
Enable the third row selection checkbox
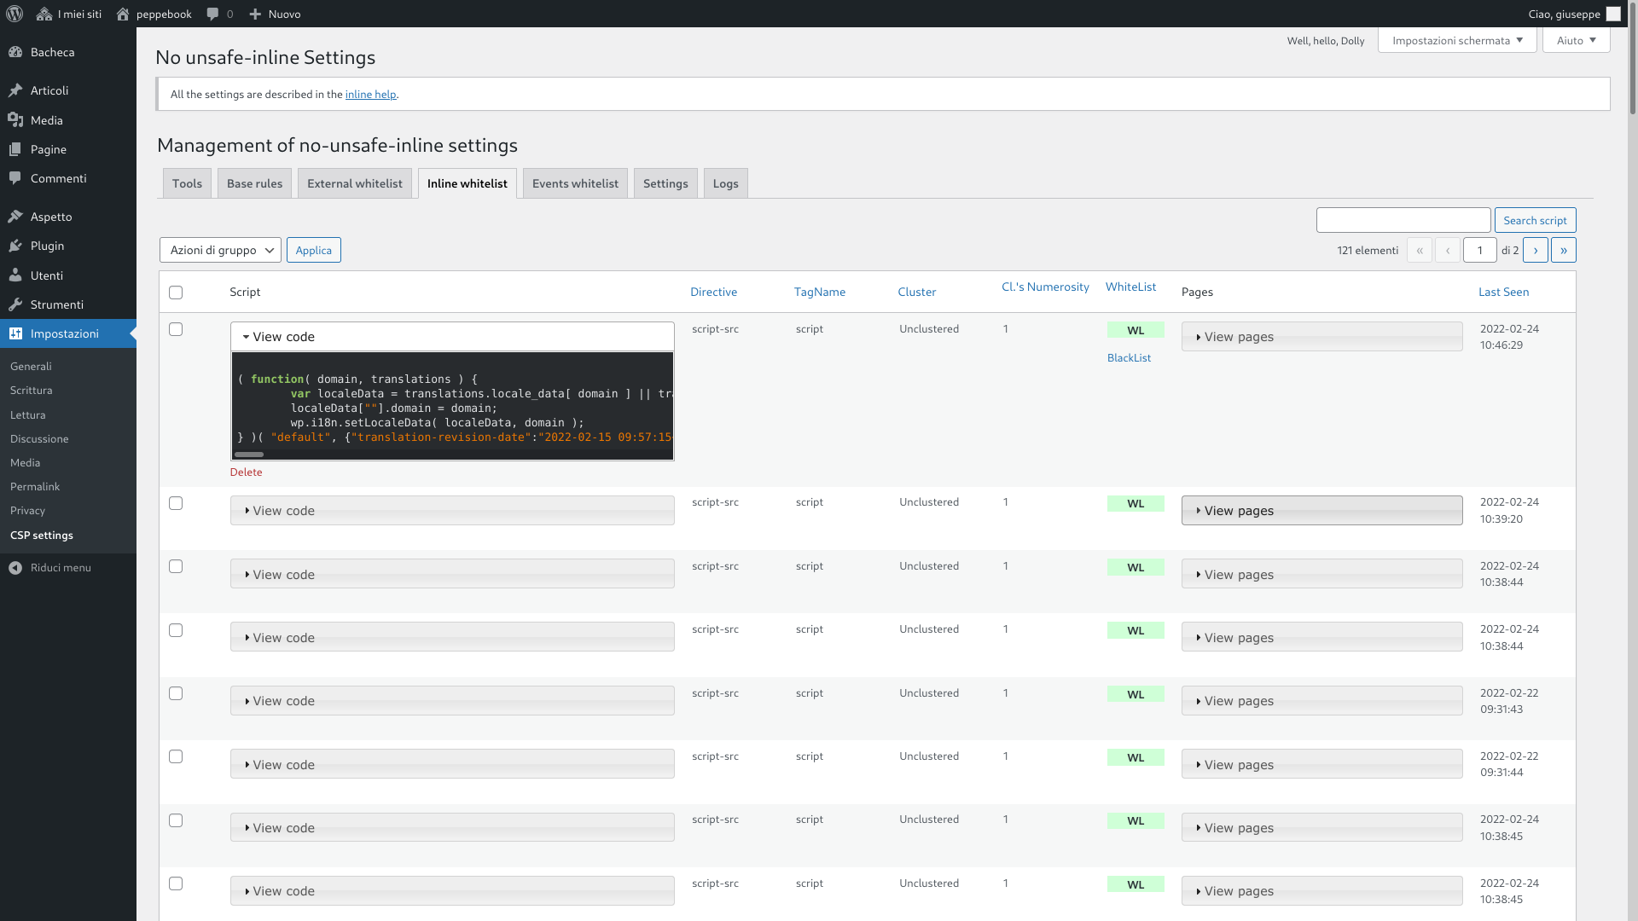176,565
